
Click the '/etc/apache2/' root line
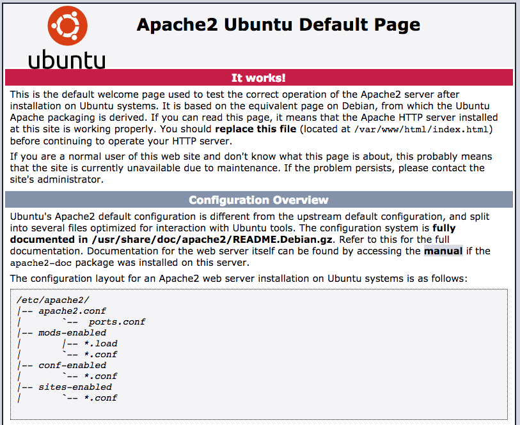pyautogui.click(x=53, y=300)
